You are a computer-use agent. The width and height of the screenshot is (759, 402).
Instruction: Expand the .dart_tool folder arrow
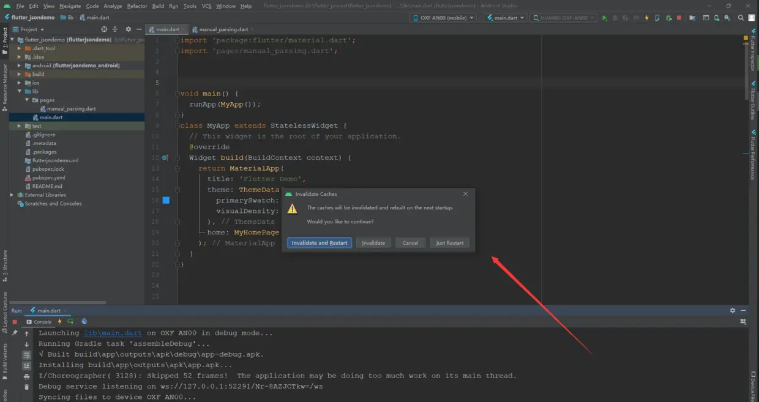20,48
